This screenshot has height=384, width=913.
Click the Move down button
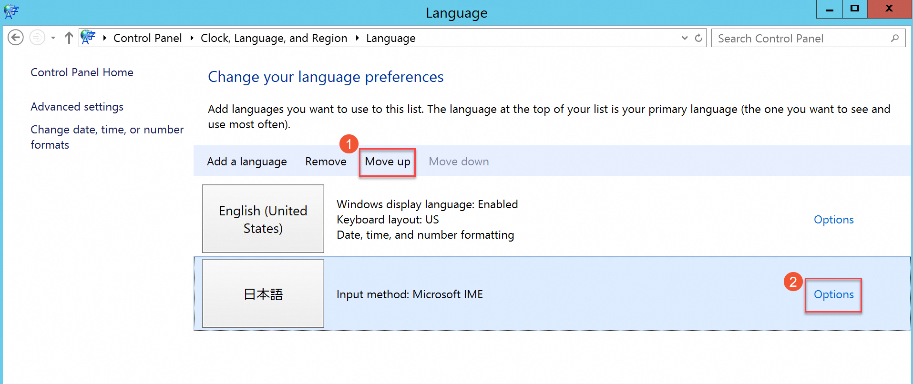(459, 162)
